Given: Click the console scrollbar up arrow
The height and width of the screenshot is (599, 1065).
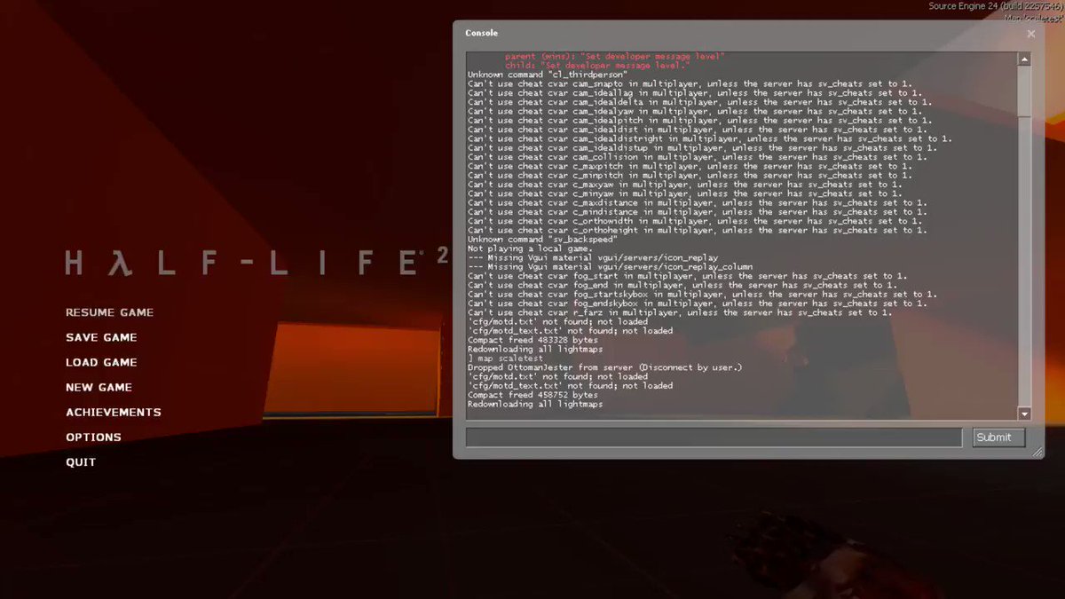Looking at the screenshot, I should (x=1024, y=59).
